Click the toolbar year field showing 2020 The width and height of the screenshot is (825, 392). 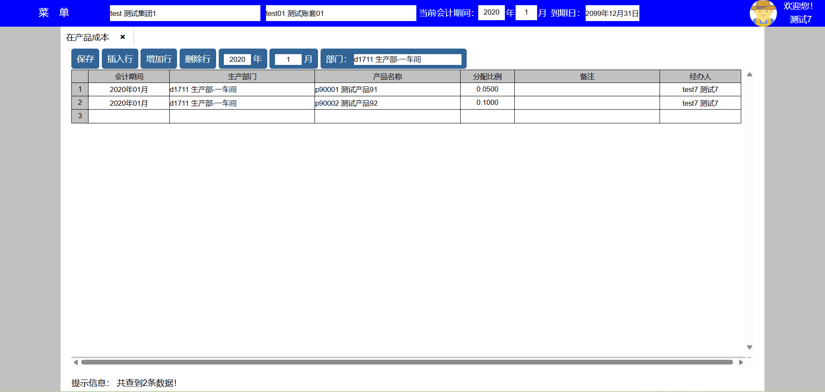click(237, 59)
